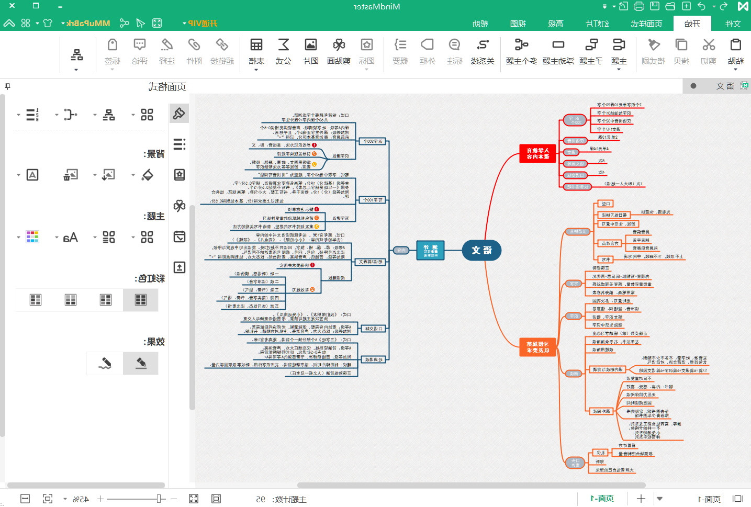
Task: Expand the Paste (粘贴) dropdown arrow
Action: (735, 69)
